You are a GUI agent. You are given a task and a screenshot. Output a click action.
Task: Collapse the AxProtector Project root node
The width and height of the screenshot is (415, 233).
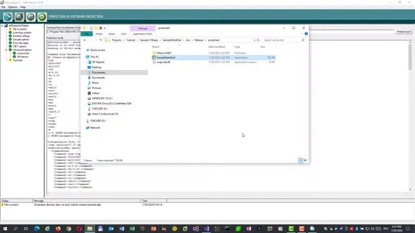point(3,26)
